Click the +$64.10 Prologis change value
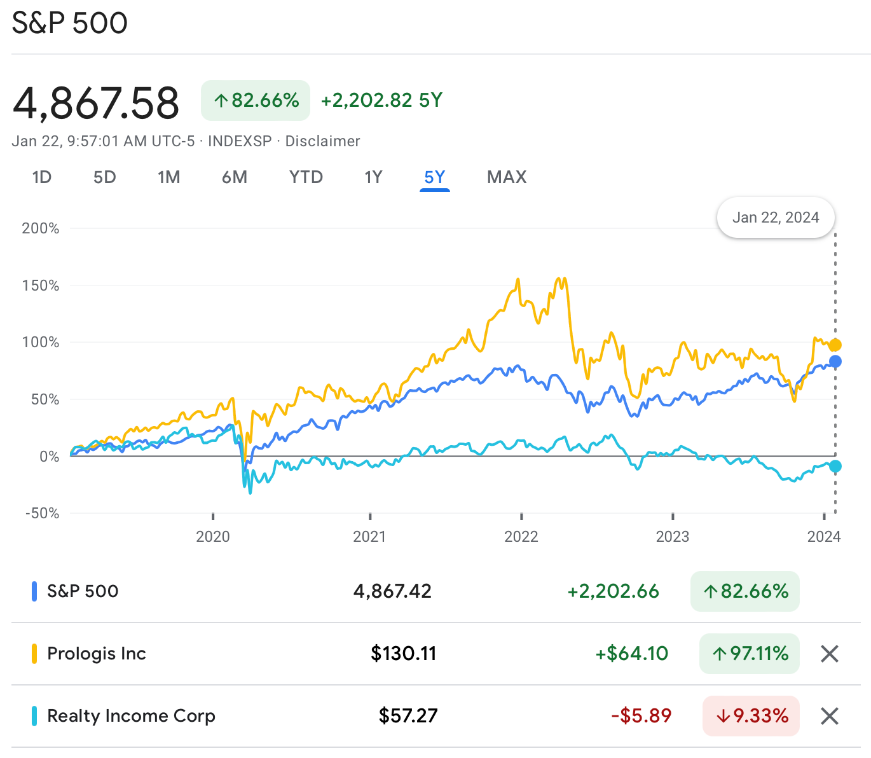This screenshot has height=758, width=871. point(632,654)
